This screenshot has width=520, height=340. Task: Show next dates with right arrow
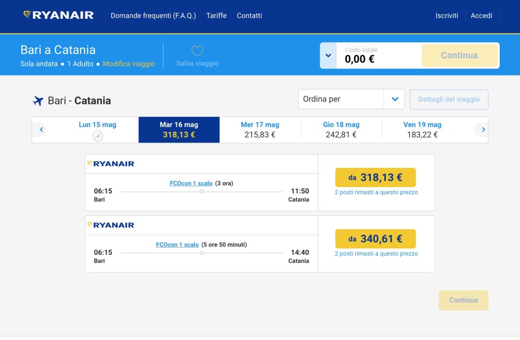point(483,129)
